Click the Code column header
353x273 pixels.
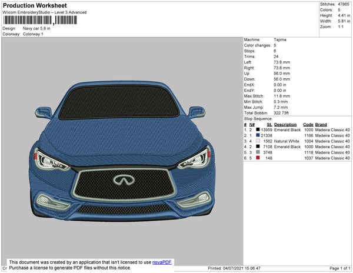pos(308,124)
